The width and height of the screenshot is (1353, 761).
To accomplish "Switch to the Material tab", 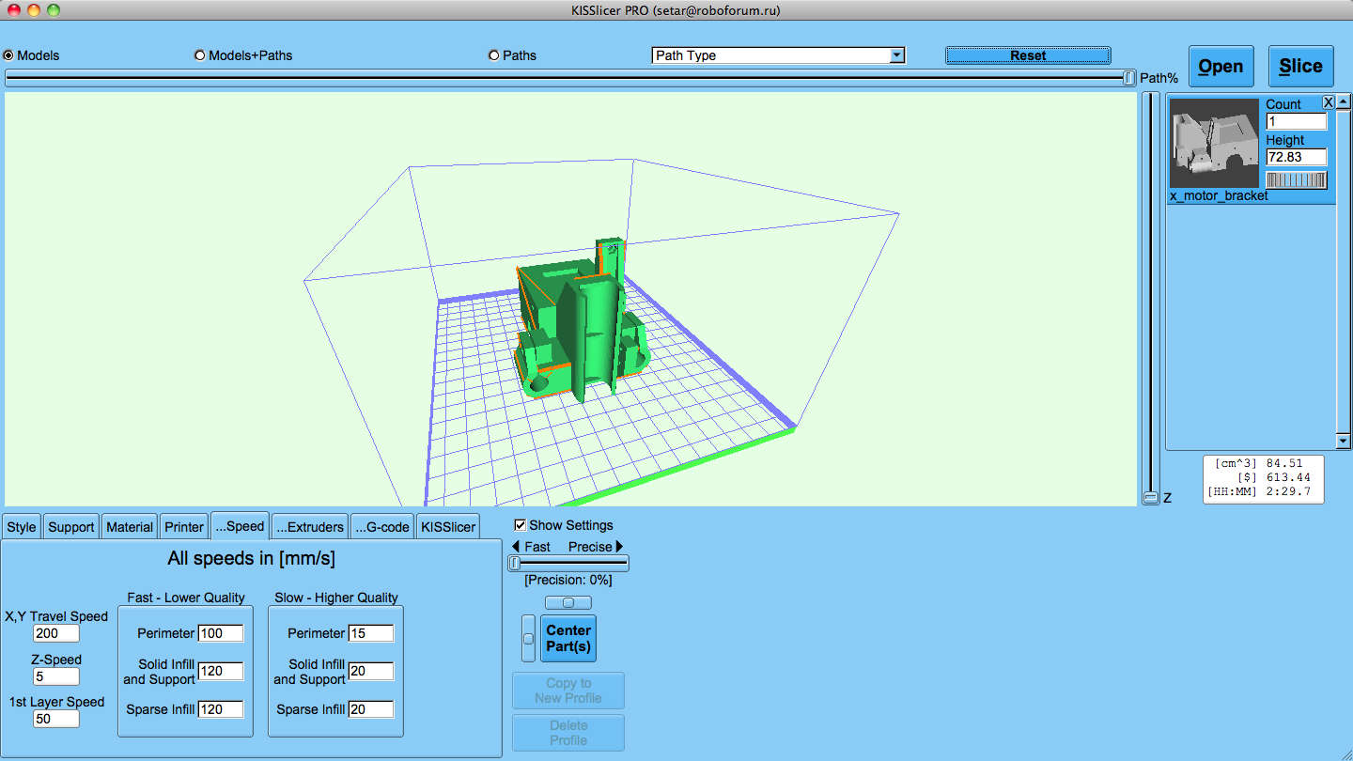I will 130,527.
